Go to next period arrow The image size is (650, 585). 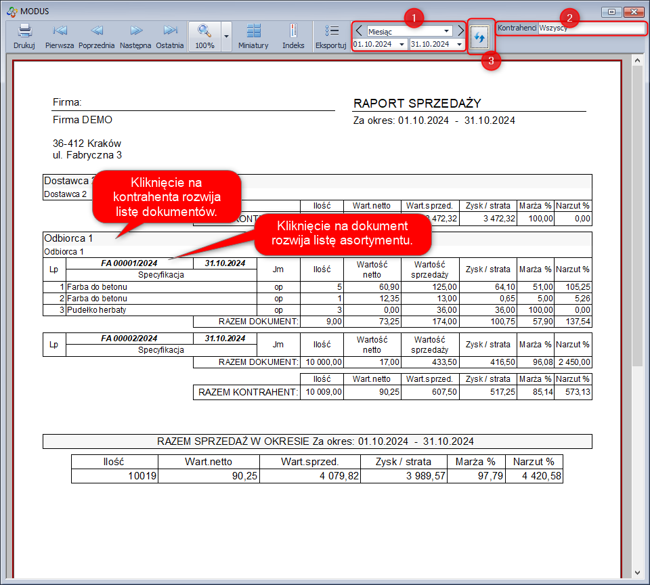coord(461,31)
